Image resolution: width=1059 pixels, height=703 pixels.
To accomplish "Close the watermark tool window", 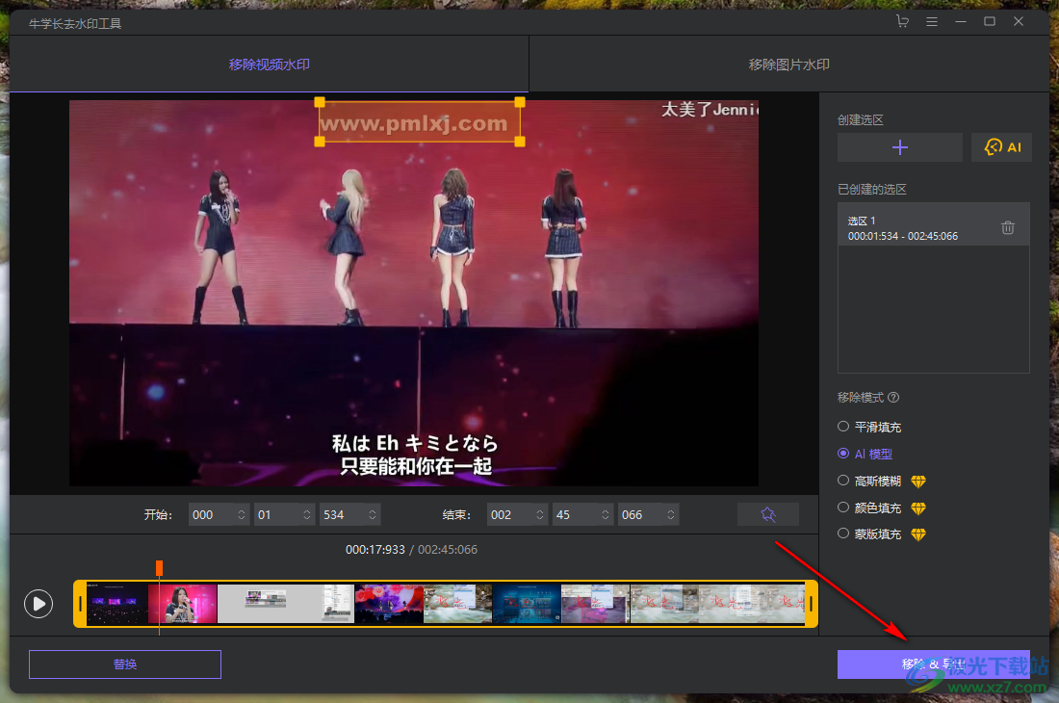I will coord(1019,21).
